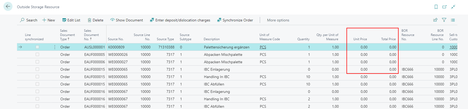Open Search in the action bar
468x109 pixels.
pos(29,20)
